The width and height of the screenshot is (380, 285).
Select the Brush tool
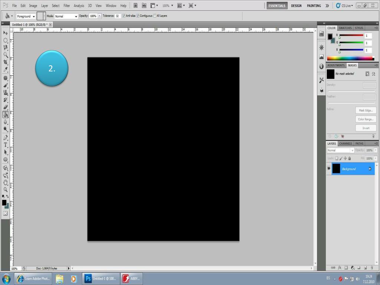5,85
